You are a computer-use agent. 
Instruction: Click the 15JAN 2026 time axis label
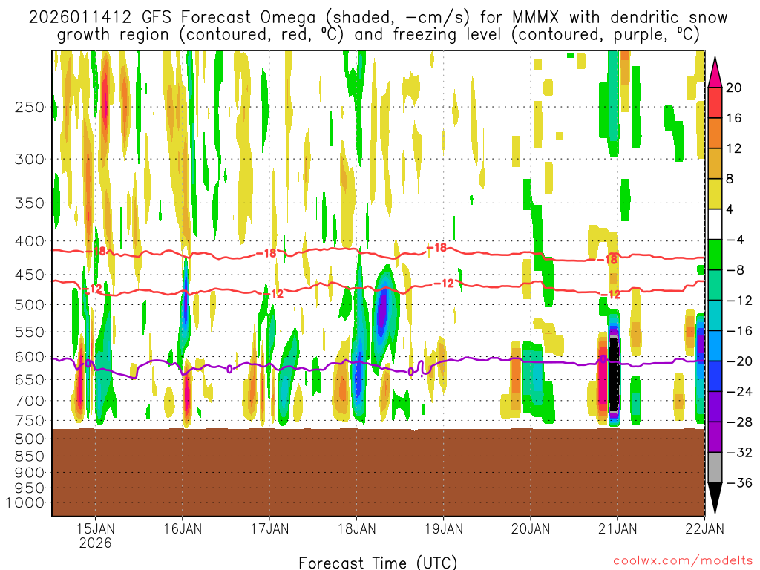coord(95,535)
